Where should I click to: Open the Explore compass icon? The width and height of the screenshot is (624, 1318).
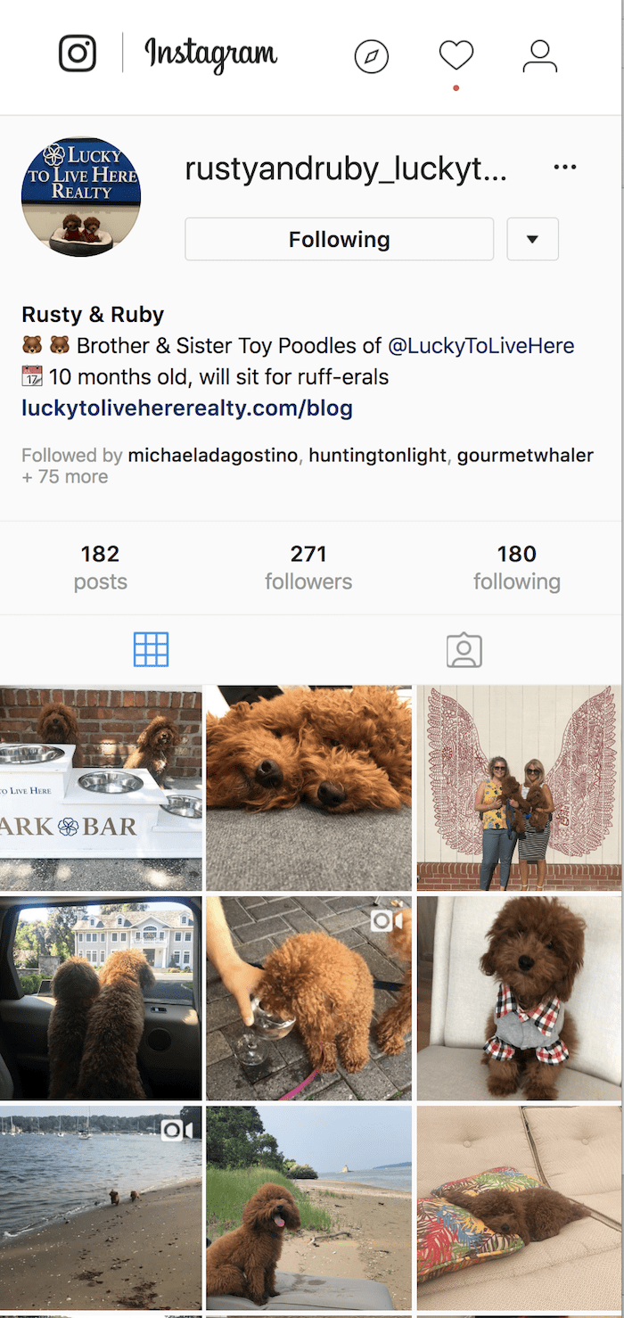[x=372, y=56]
